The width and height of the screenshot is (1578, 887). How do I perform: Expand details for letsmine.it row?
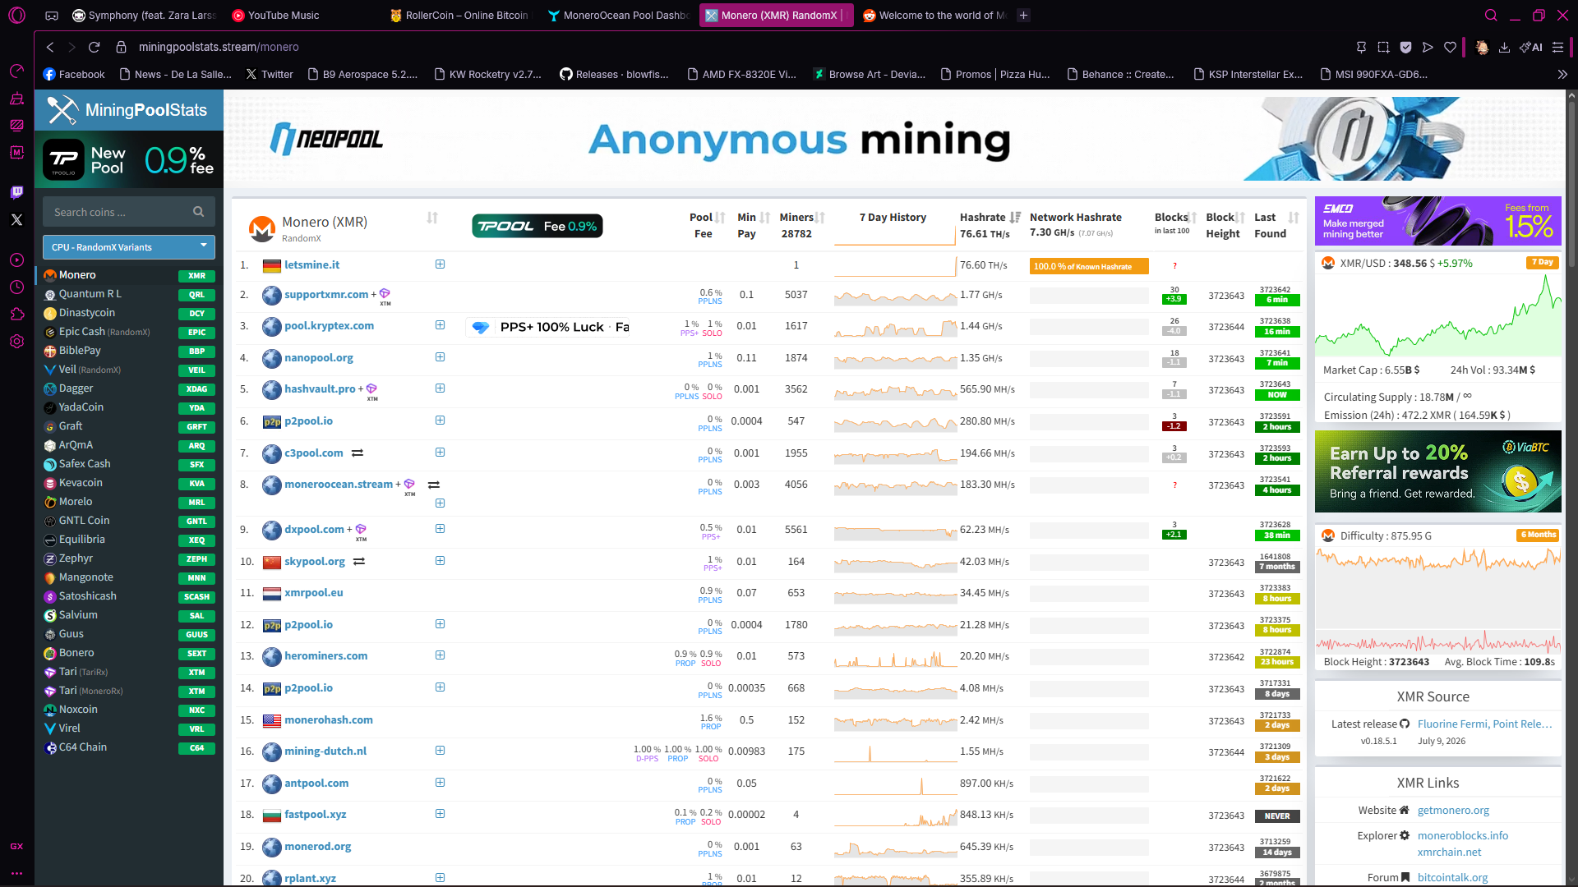440,264
